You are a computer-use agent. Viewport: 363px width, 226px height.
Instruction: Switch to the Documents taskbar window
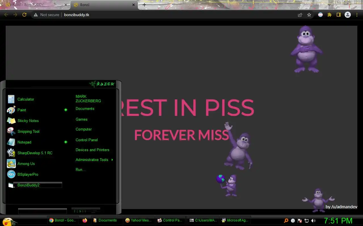click(107, 220)
